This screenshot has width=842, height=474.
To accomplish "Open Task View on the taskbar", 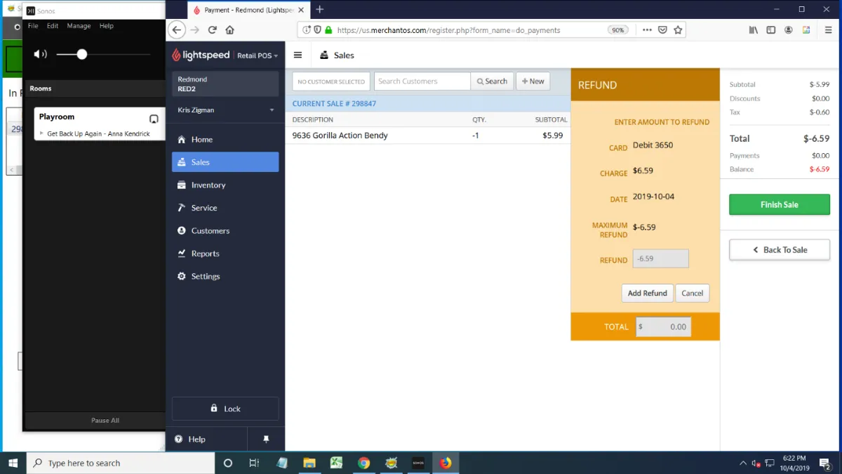I will click(x=254, y=463).
